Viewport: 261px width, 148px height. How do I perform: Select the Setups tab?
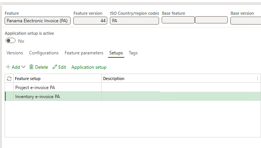click(116, 53)
